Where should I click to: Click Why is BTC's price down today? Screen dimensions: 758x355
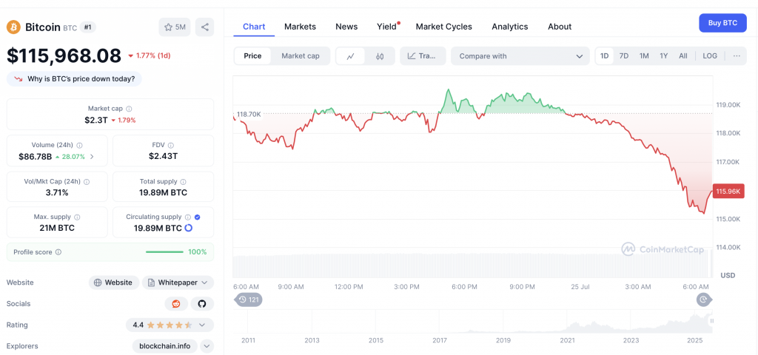pyautogui.click(x=74, y=78)
